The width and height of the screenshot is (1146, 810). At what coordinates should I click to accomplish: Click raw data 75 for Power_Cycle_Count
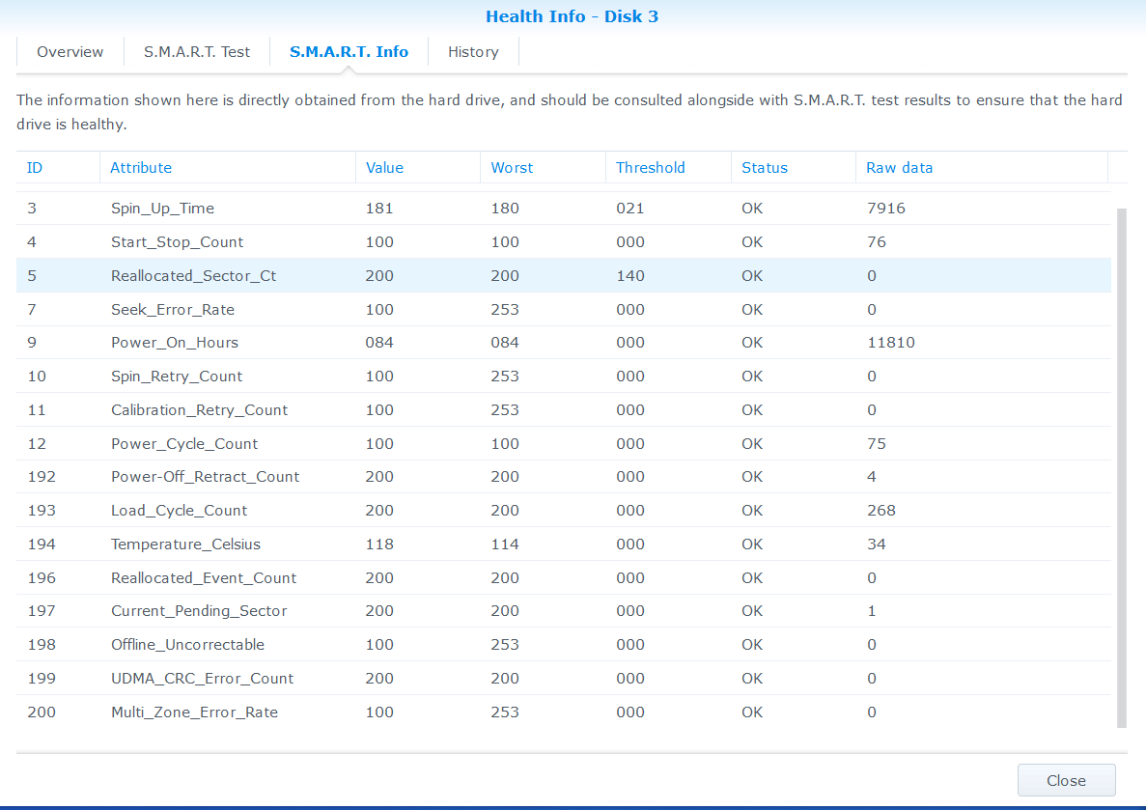tap(877, 444)
